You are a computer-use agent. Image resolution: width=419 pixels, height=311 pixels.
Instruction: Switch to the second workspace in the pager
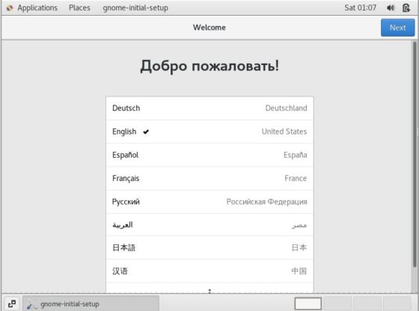click(337, 304)
